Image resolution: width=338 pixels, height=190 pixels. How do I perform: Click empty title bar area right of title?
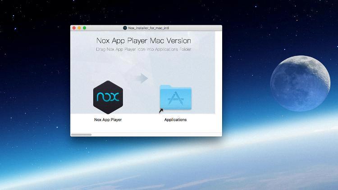coord(198,28)
